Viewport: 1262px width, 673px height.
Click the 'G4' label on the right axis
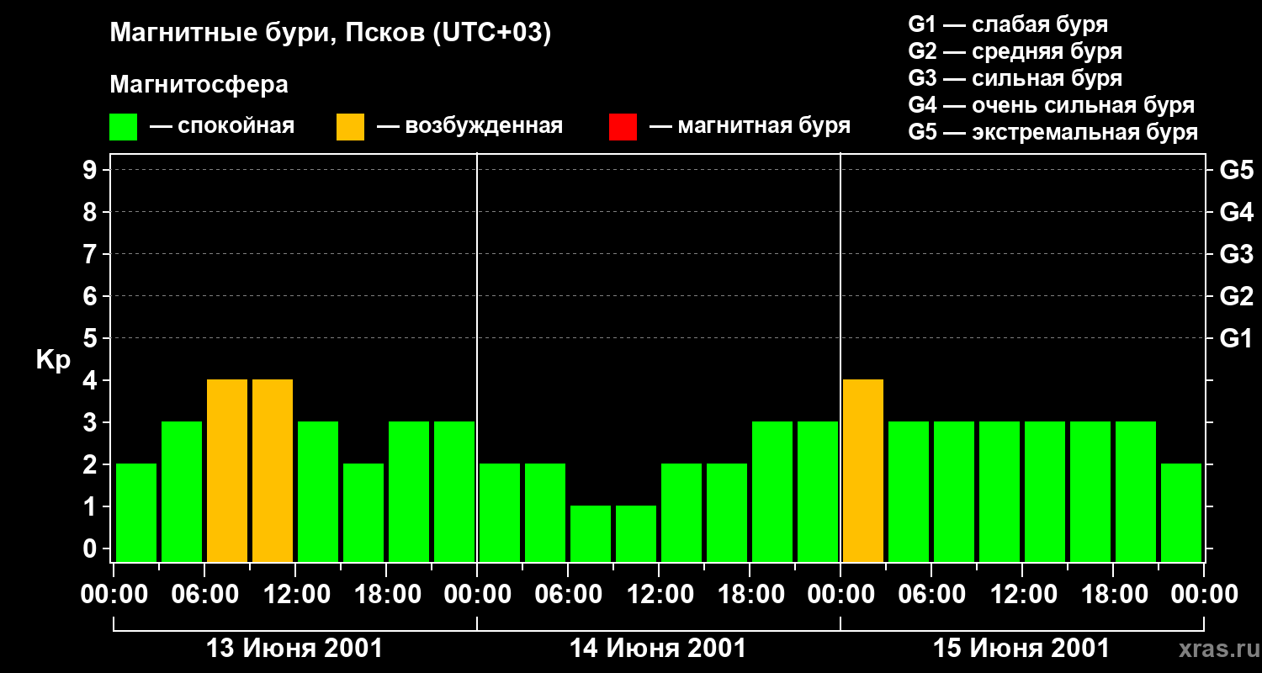pos(1237,212)
